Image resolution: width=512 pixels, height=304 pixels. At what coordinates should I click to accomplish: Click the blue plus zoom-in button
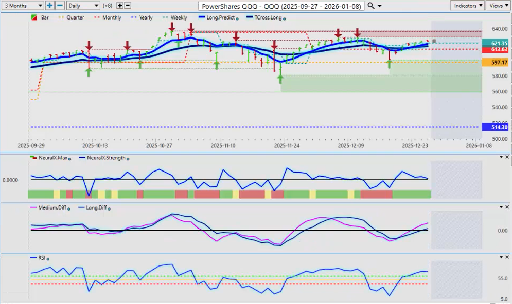click(x=49, y=5)
